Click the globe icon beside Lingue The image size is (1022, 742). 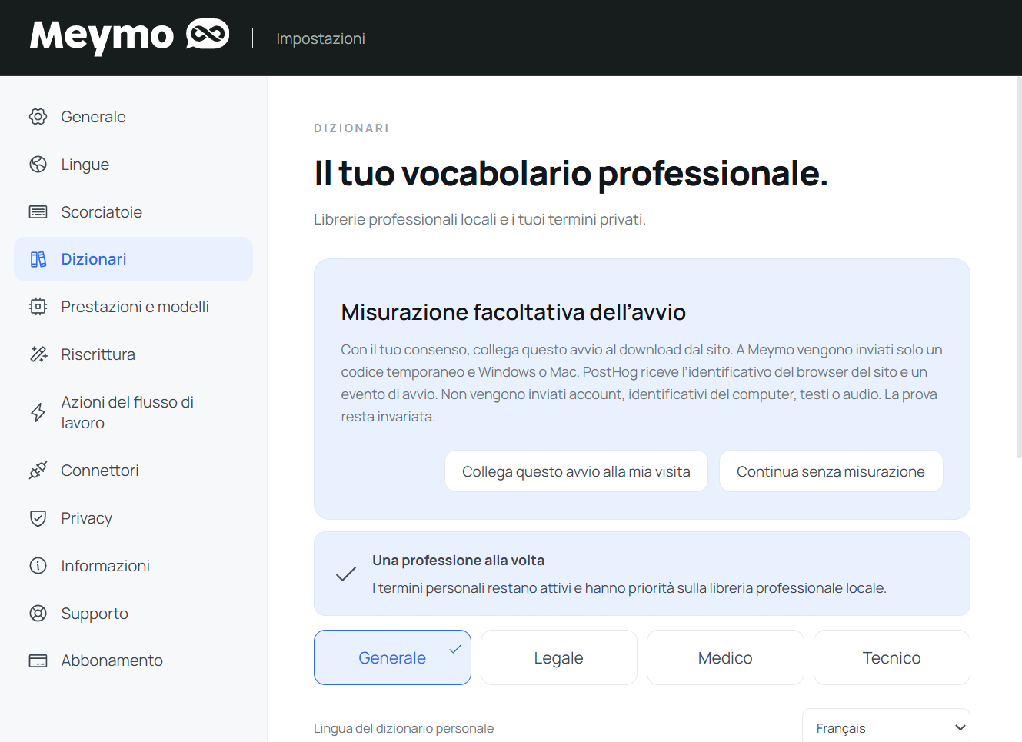(x=38, y=165)
